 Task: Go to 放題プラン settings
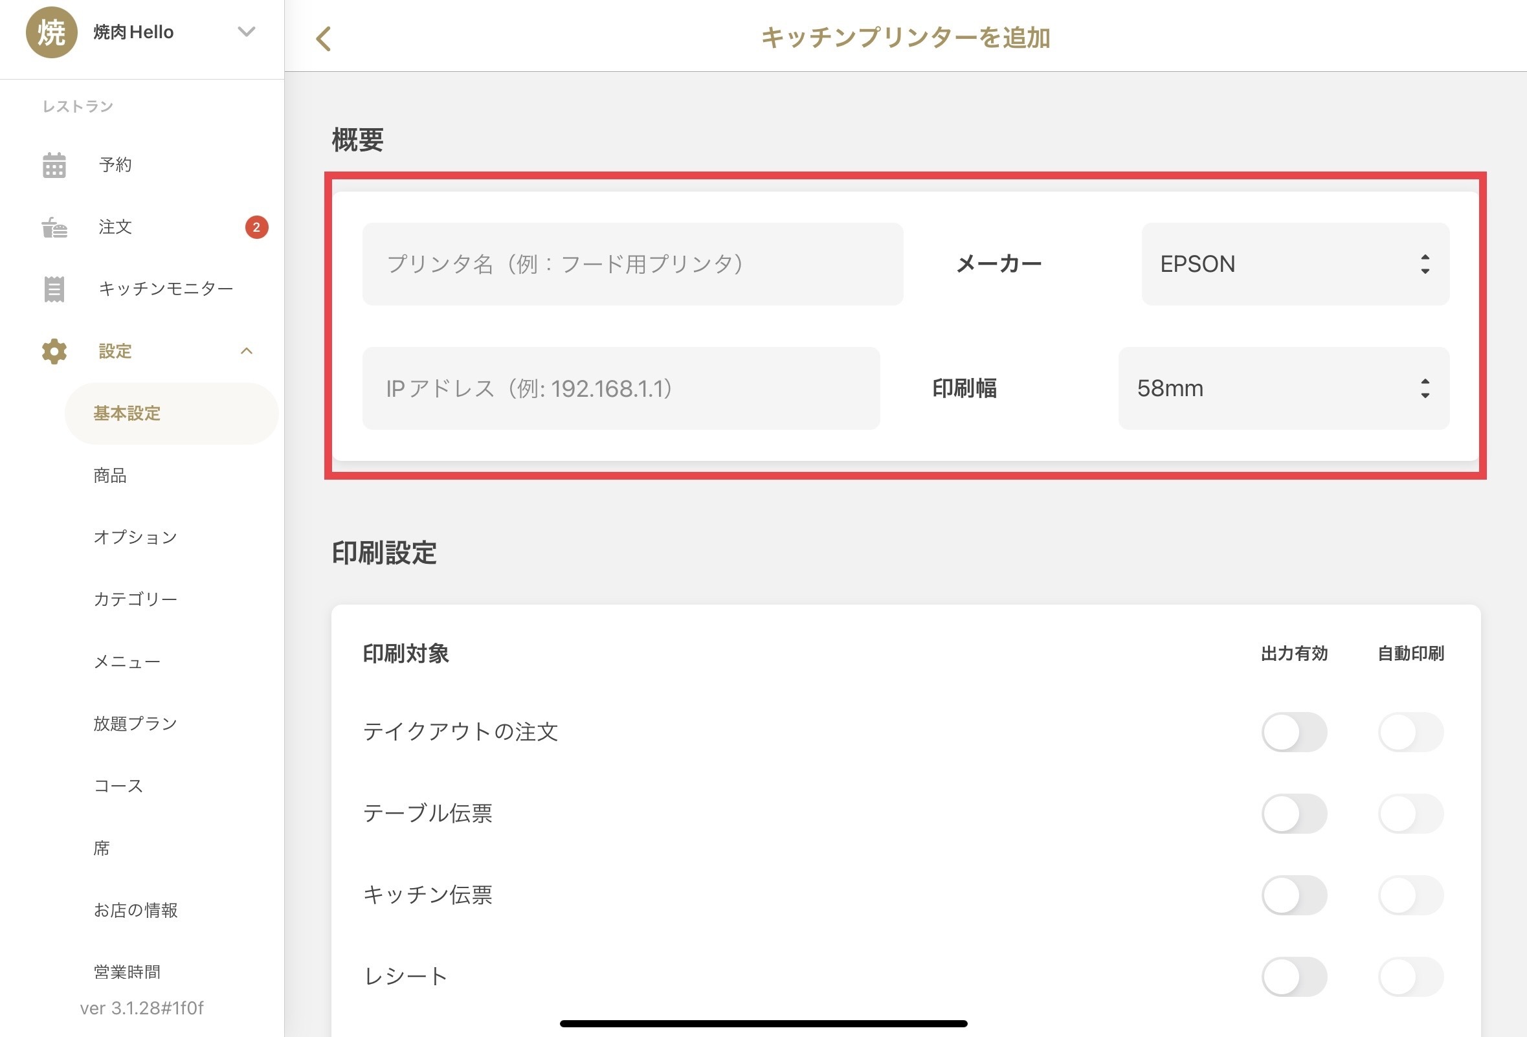[x=135, y=724]
